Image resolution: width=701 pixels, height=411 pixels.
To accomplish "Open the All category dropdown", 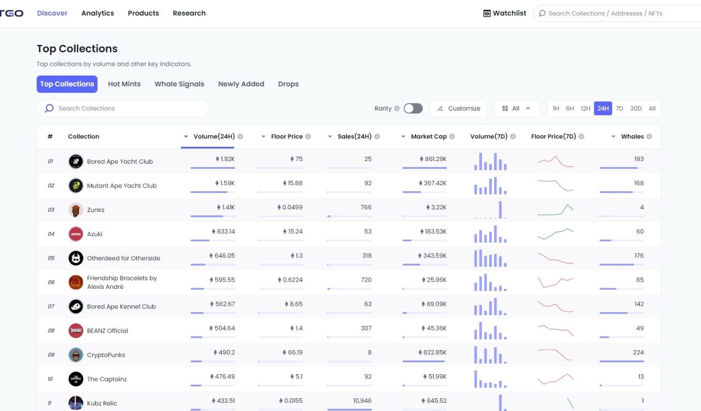I will coord(517,109).
